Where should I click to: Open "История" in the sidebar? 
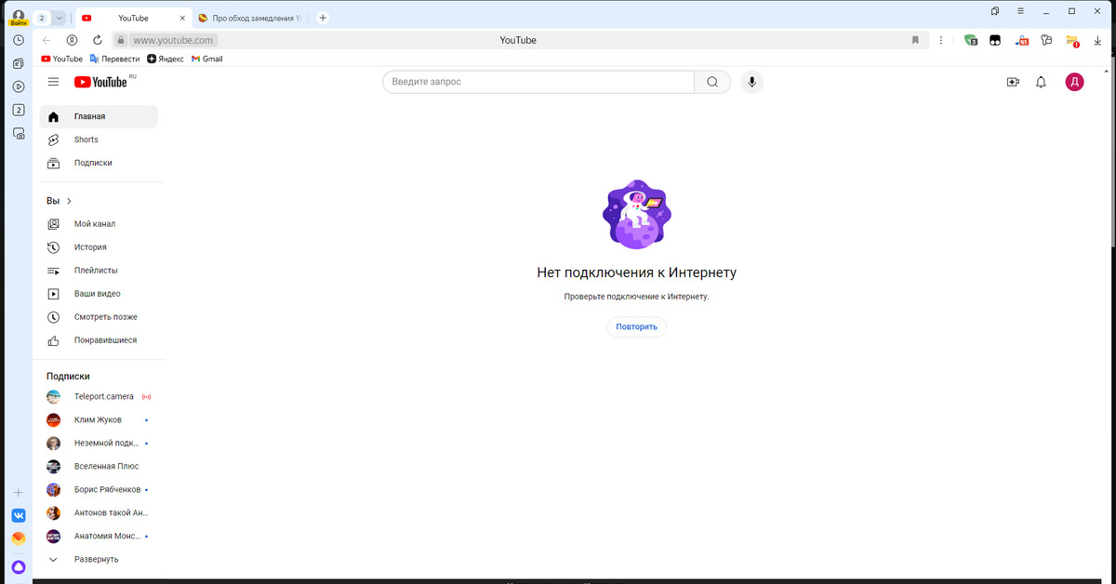click(x=99, y=247)
